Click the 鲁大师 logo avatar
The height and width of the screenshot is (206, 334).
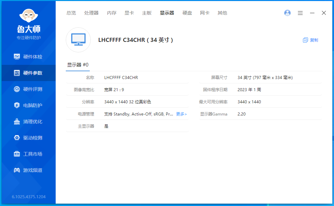tap(29, 16)
